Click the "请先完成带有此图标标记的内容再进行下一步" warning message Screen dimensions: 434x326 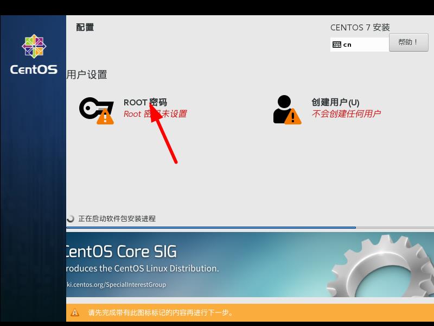pos(161,313)
